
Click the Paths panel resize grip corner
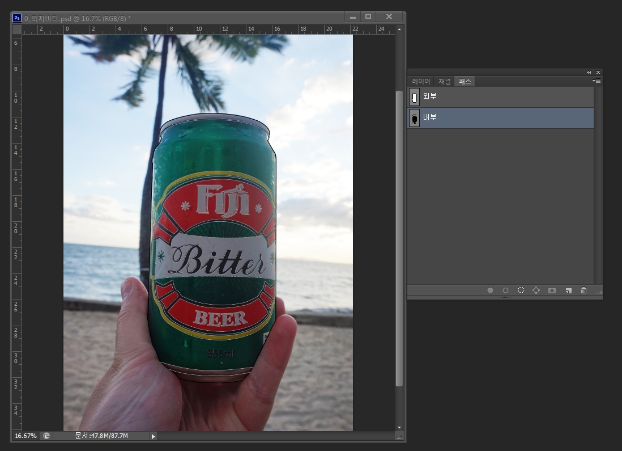point(599,291)
